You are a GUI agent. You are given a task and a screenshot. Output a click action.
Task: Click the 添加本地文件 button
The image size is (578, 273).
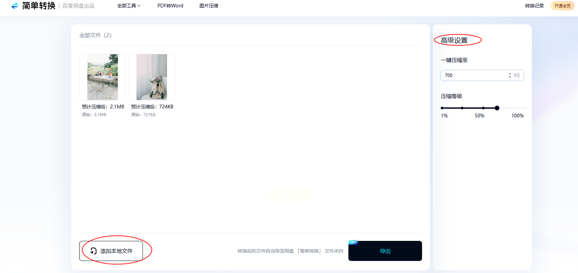111,251
